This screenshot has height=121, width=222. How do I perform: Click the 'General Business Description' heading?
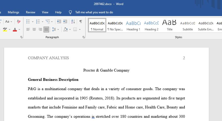point(53,80)
